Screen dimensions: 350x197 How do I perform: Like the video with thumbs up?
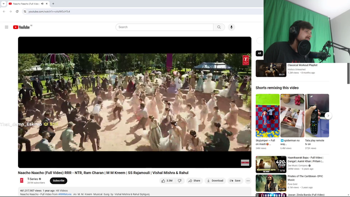[x=167, y=181]
